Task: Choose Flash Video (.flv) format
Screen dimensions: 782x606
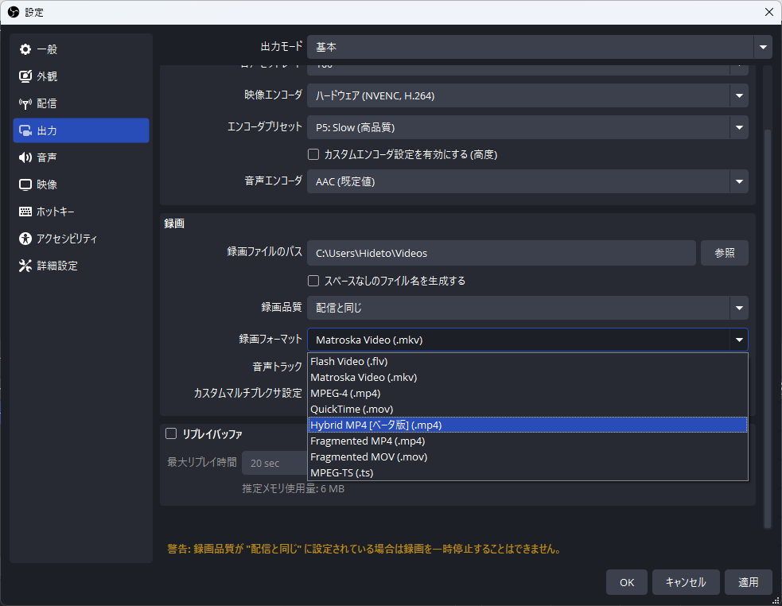Action: tap(527, 362)
